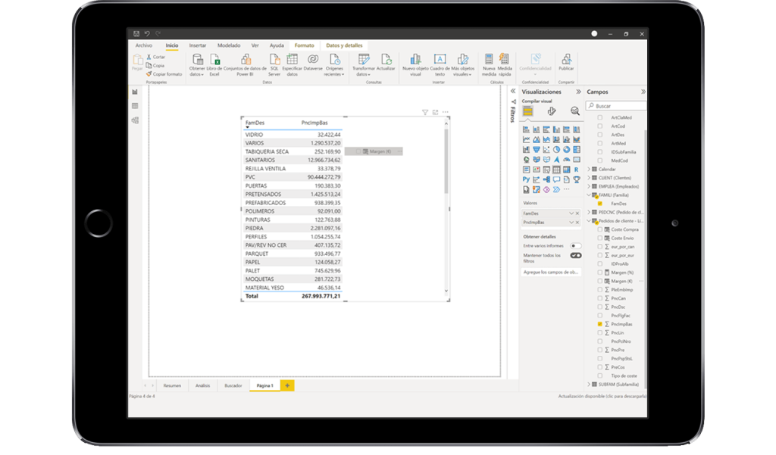Viewport: 776px width, 455px height.
Task: Open the Modelado ribbon tab
Action: pos(229,45)
